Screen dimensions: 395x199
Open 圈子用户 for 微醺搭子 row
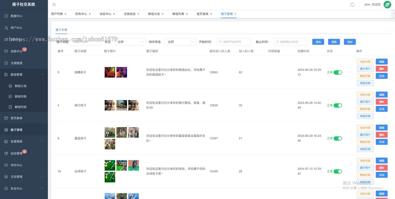pos(365,69)
